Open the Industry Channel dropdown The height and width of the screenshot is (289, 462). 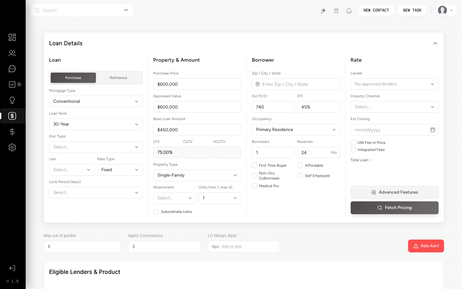tap(394, 107)
